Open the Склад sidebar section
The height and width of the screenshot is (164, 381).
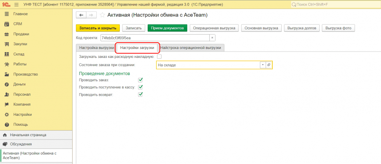19,54
